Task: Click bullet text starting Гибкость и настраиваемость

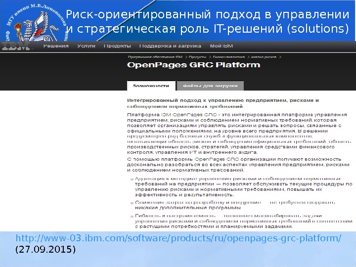Action: (243, 221)
